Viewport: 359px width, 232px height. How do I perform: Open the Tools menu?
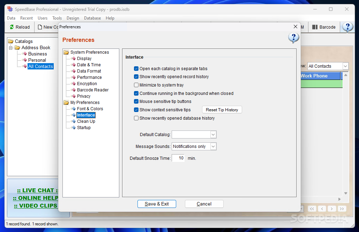pos(57,18)
